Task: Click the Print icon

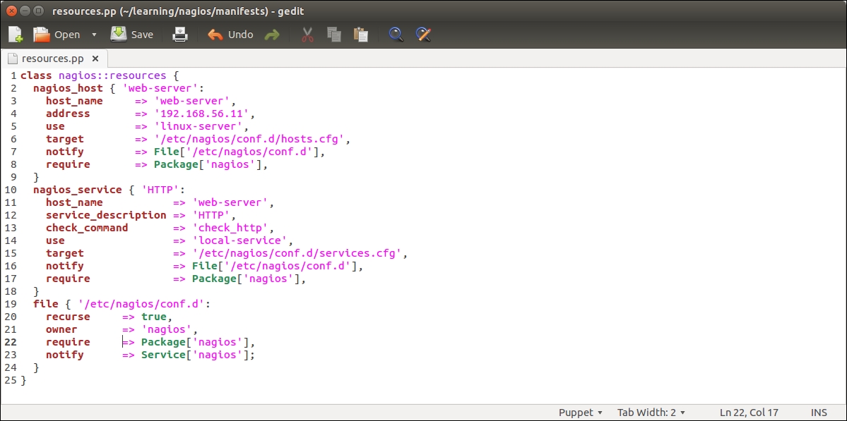Action: click(x=180, y=35)
